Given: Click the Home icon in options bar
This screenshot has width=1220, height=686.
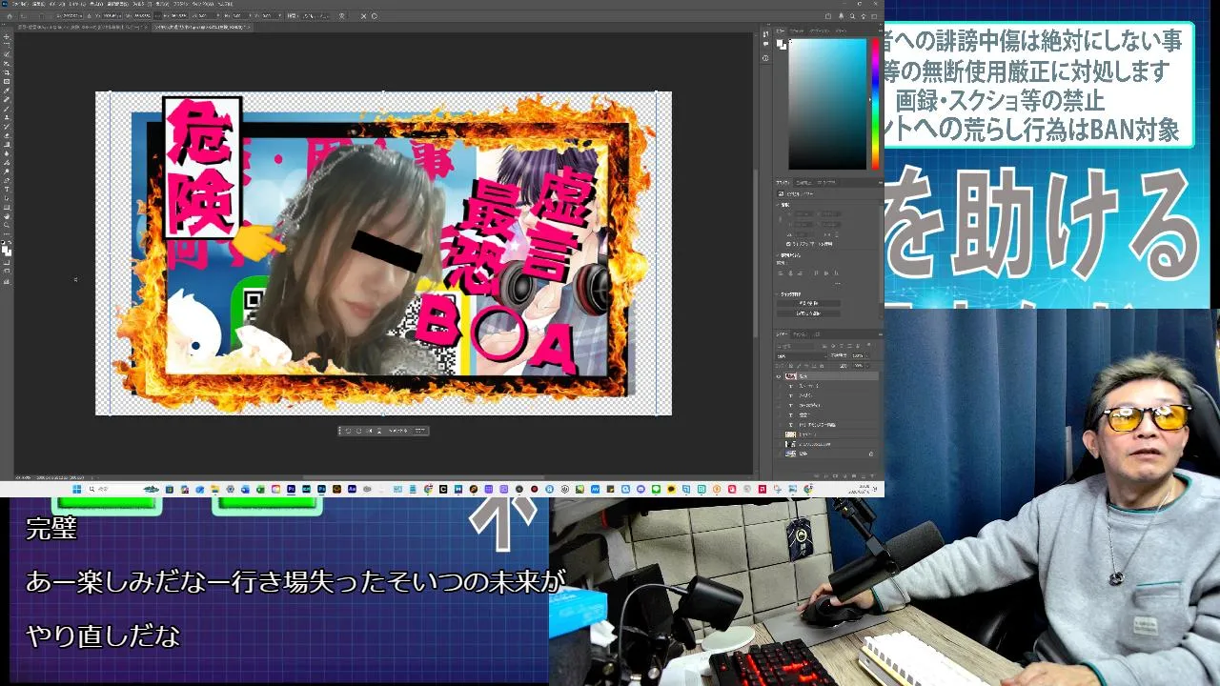Looking at the screenshot, I should [10, 16].
